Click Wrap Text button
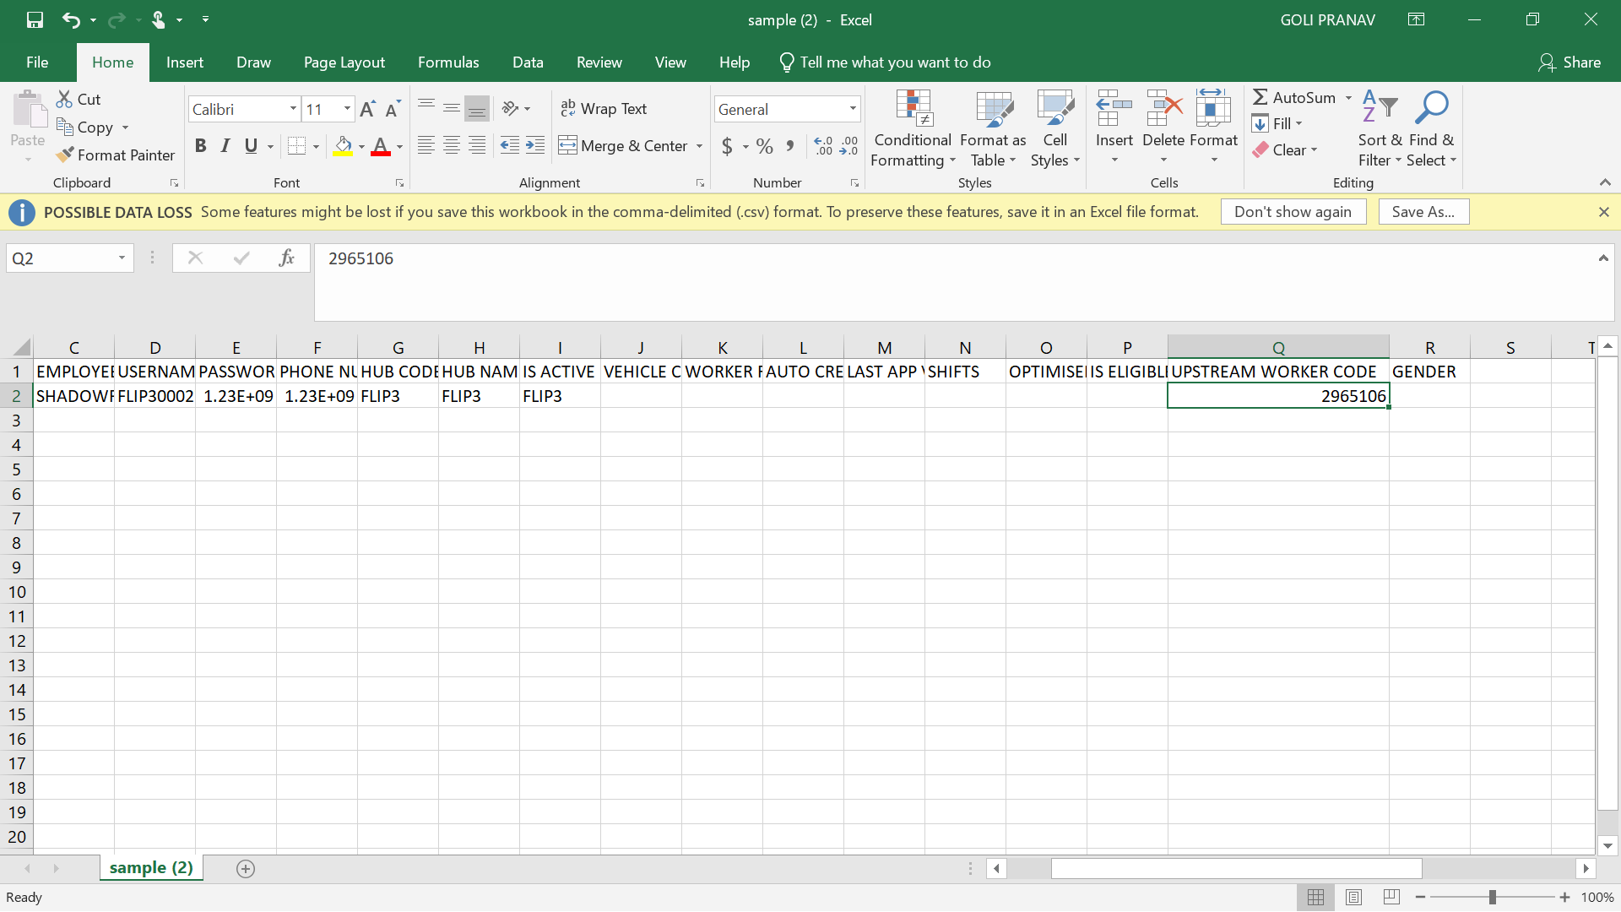Image resolution: width=1621 pixels, height=912 pixels. (604, 108)
